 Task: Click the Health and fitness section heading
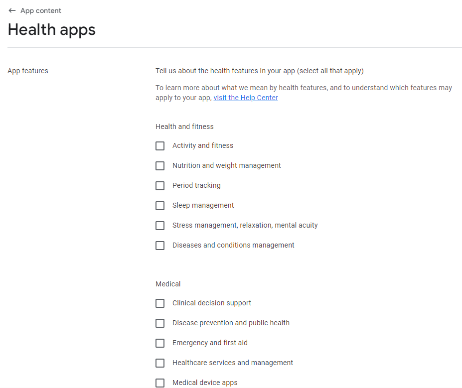pyautogui.click(x=184, y=127)
